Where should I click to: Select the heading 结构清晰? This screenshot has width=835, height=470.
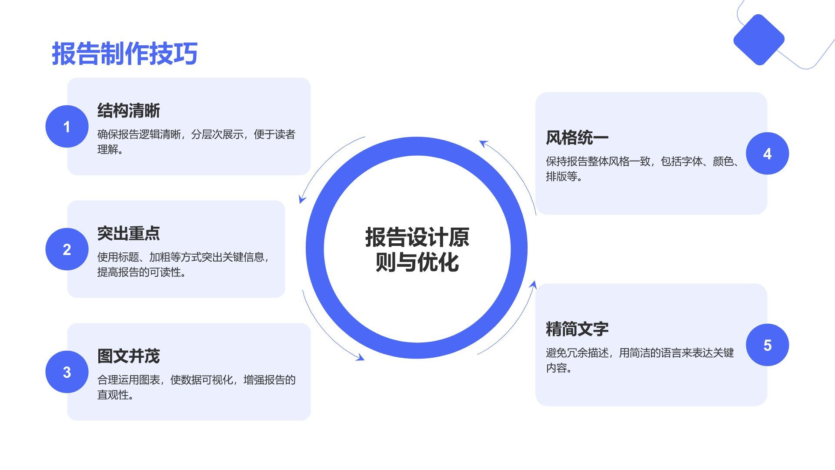[129, 111]
